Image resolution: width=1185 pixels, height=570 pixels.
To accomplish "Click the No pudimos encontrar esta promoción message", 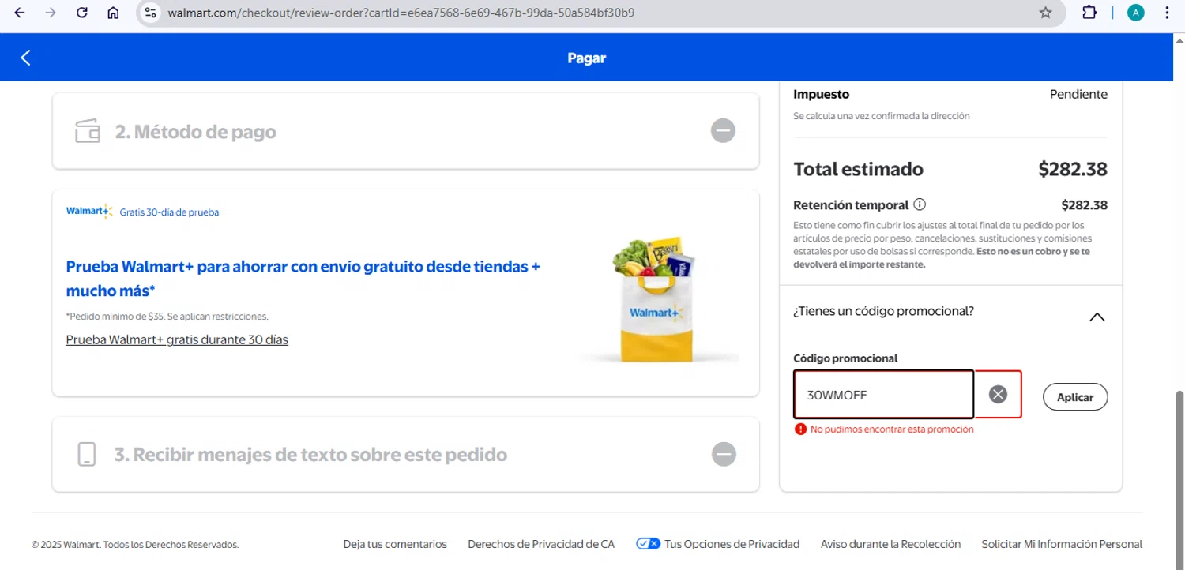I will (892, 429).
